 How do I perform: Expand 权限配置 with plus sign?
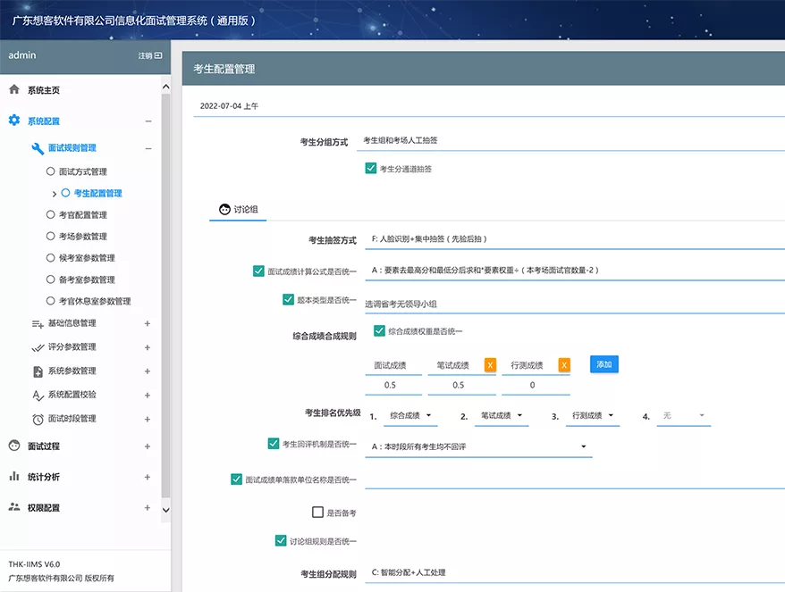[148, 507]
